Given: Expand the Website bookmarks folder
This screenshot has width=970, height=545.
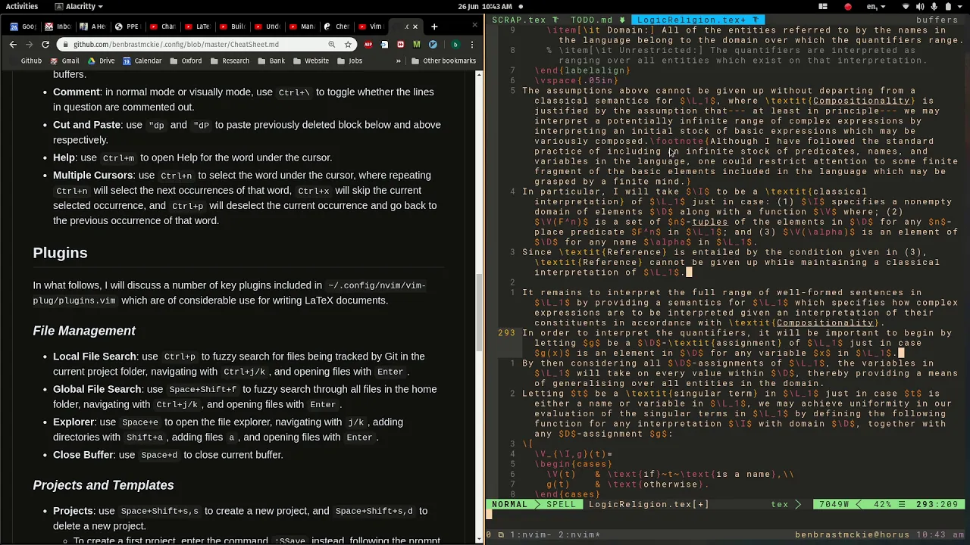Looking at the screenshot, I should [311, 61].
